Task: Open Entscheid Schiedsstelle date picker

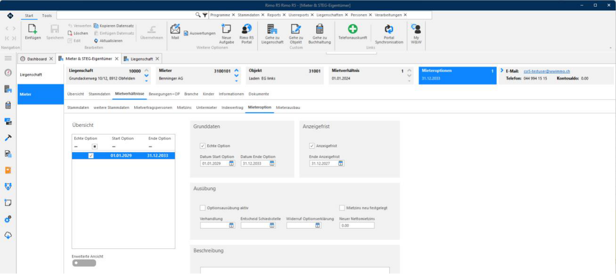Action: (x=272, y=225)
